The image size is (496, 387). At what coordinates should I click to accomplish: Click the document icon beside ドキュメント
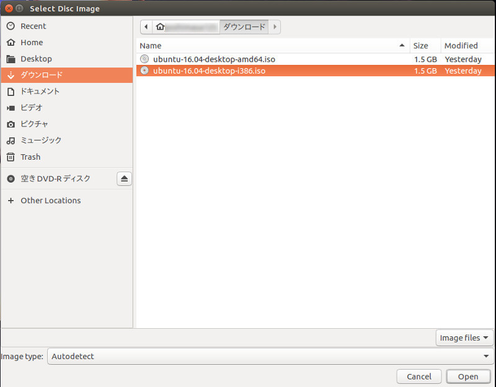coord(11,92)
